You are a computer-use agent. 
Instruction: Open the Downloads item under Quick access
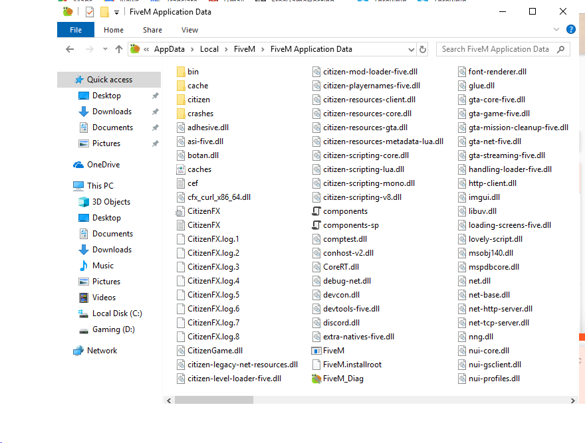click(105, 112)
